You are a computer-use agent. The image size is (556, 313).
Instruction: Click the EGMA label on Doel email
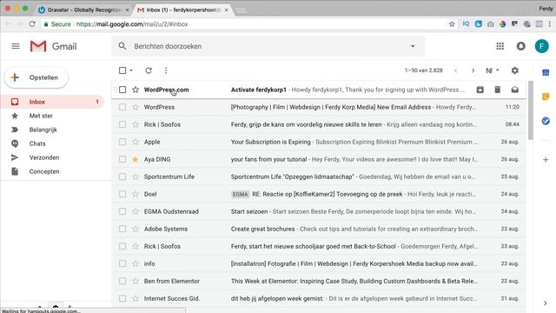(x=240, y=194)
